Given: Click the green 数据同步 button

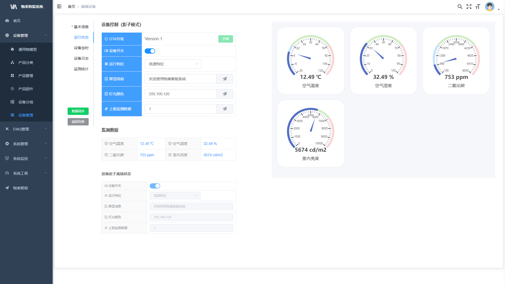Looking at the screenshot, I should tap(78, 111).
